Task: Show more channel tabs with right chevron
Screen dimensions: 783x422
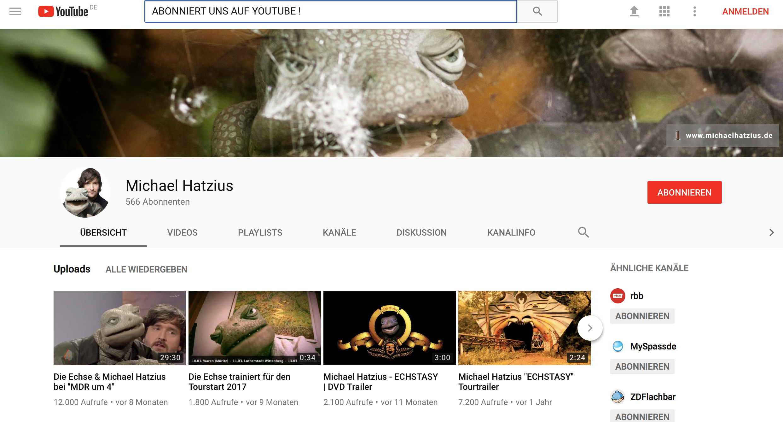Action: point(771,232)
